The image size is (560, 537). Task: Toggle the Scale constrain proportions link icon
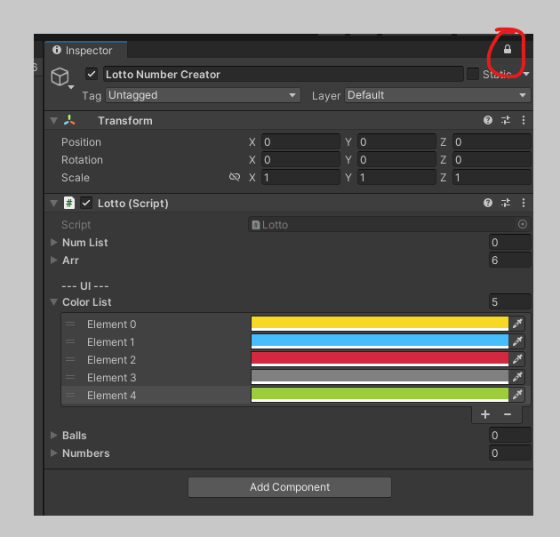tap(235, 177)
